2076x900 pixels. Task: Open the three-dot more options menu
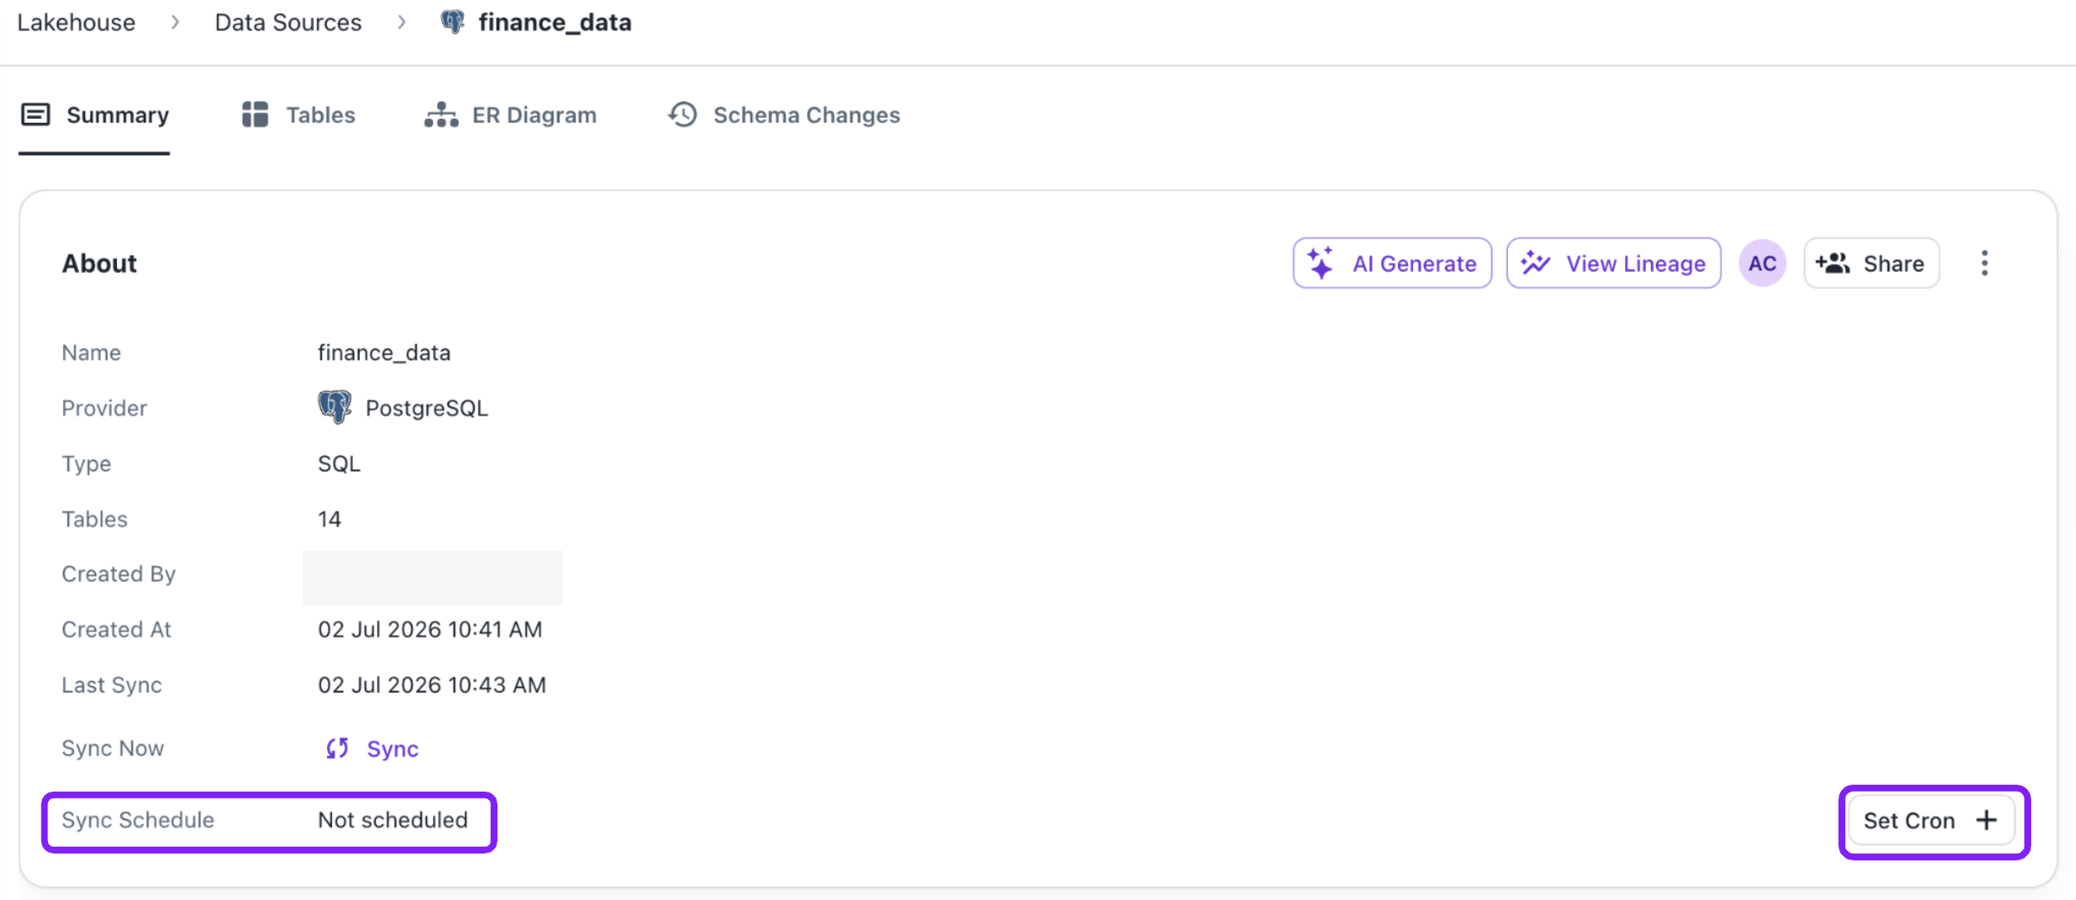click(x=1984, y=263)
